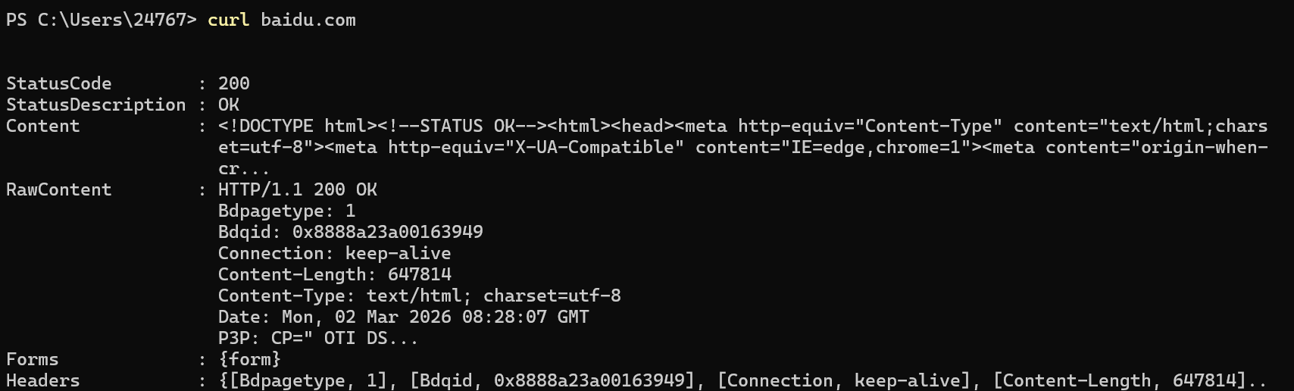Screen dimensions: 1294x391
Task: Click the PS C:\Users\24767> prompt text
Action: 101,20
